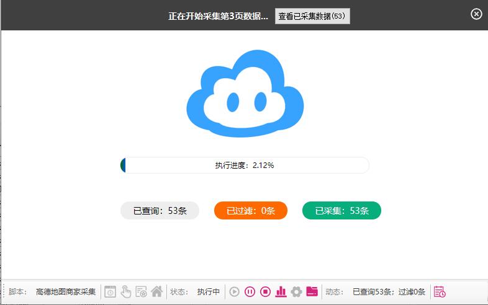Click the hand pointer click icon
Viewport: 488px width, 305px height.
coord(125,291)
